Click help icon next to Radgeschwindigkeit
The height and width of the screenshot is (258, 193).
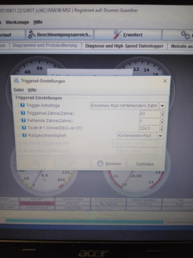(x=24, y=135)
